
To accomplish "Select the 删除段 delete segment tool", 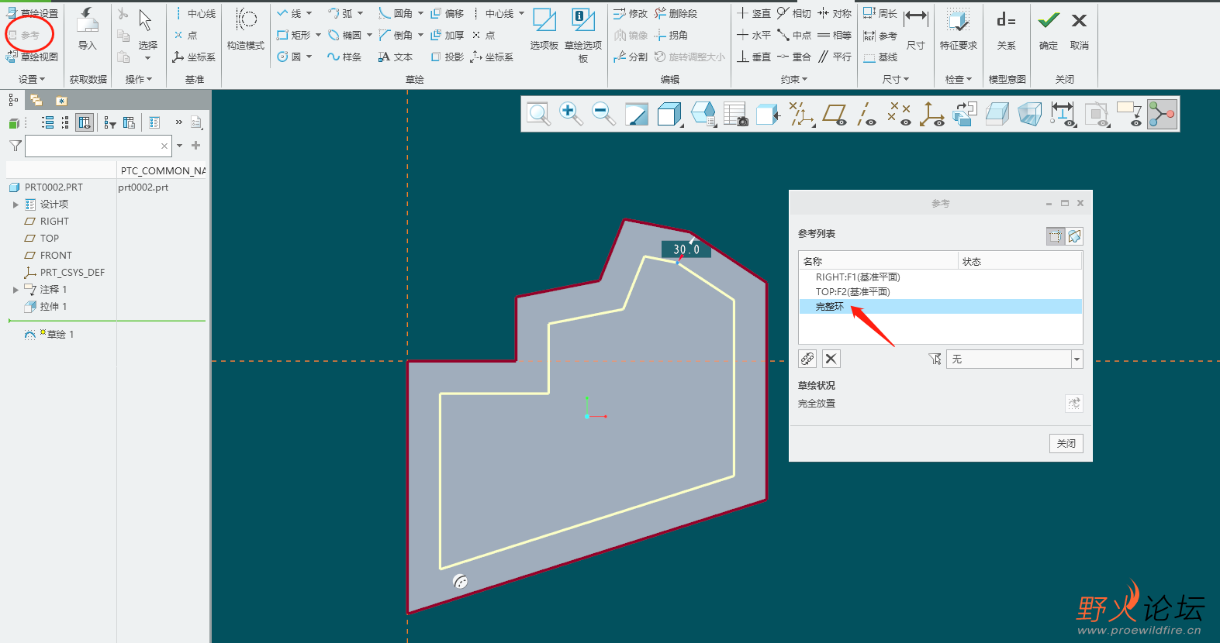I will tap(676, 13).
